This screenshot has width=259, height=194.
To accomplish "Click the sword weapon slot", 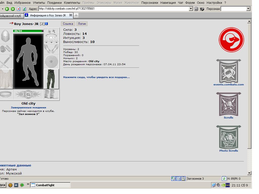I will (6, 62).
